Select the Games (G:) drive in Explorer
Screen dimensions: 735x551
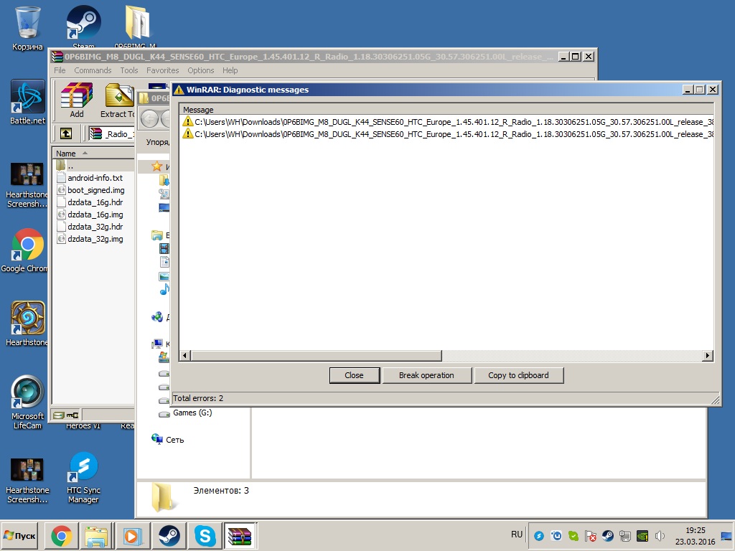pos(192,413)
